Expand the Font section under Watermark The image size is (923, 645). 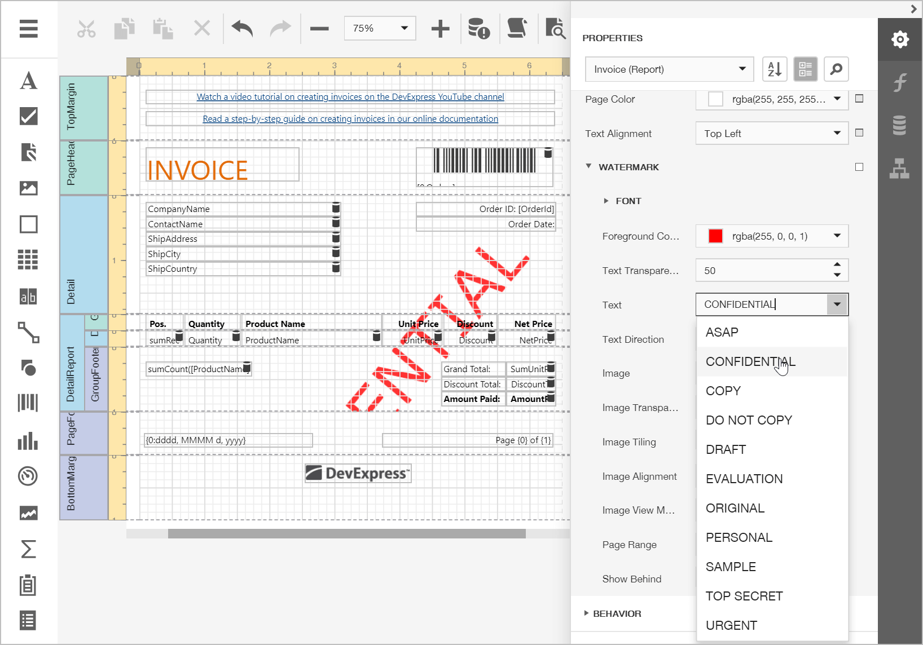(x=606, y=201)
